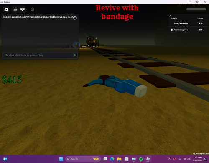Open the Windows Start menu
Image resolution: width=209 pixels, height=163 pixels.
click(61, 159)
